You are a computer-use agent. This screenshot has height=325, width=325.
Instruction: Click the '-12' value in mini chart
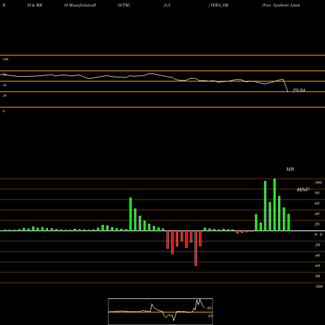(209, 316)
